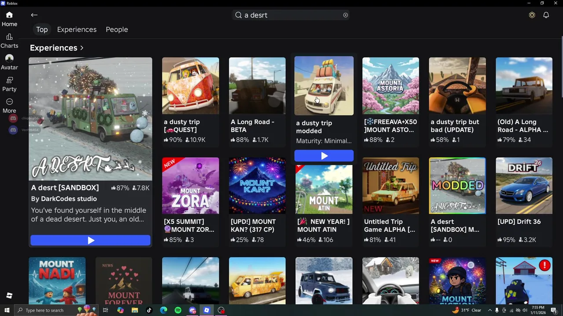The width and height of the screenshot is (563, 316).
Task: Switch to the Experiences tab
Action: click(77, 29)
